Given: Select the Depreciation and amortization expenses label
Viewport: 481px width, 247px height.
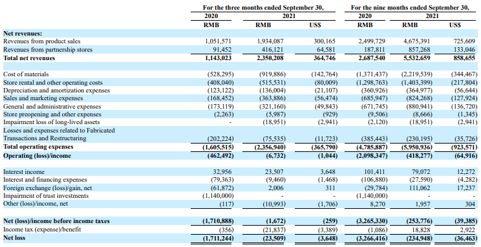Looking at the screenshot, I should pyautogui.click(x=56, y=91).
